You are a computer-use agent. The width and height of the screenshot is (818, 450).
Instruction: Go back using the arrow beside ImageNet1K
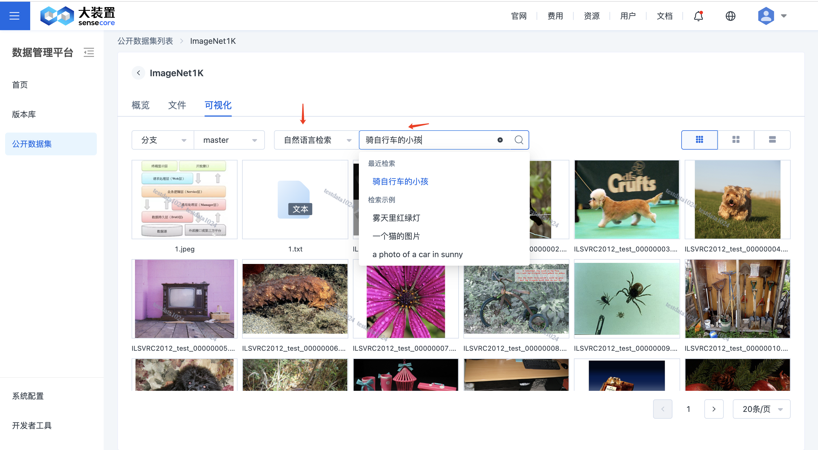point(138,73)
